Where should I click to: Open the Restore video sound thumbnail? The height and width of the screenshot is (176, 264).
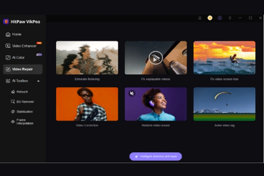tap(156, 104)
